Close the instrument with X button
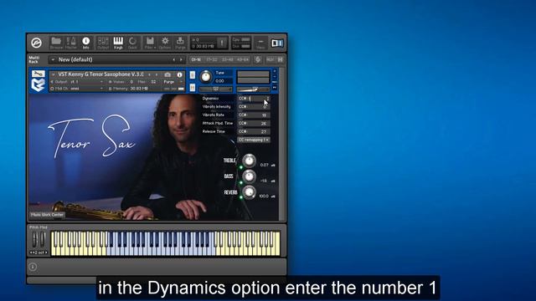This screenshot has height=301, width=536. [x=275, y=71]
